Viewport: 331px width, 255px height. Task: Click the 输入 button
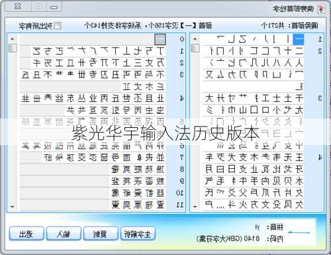(64, 234)
